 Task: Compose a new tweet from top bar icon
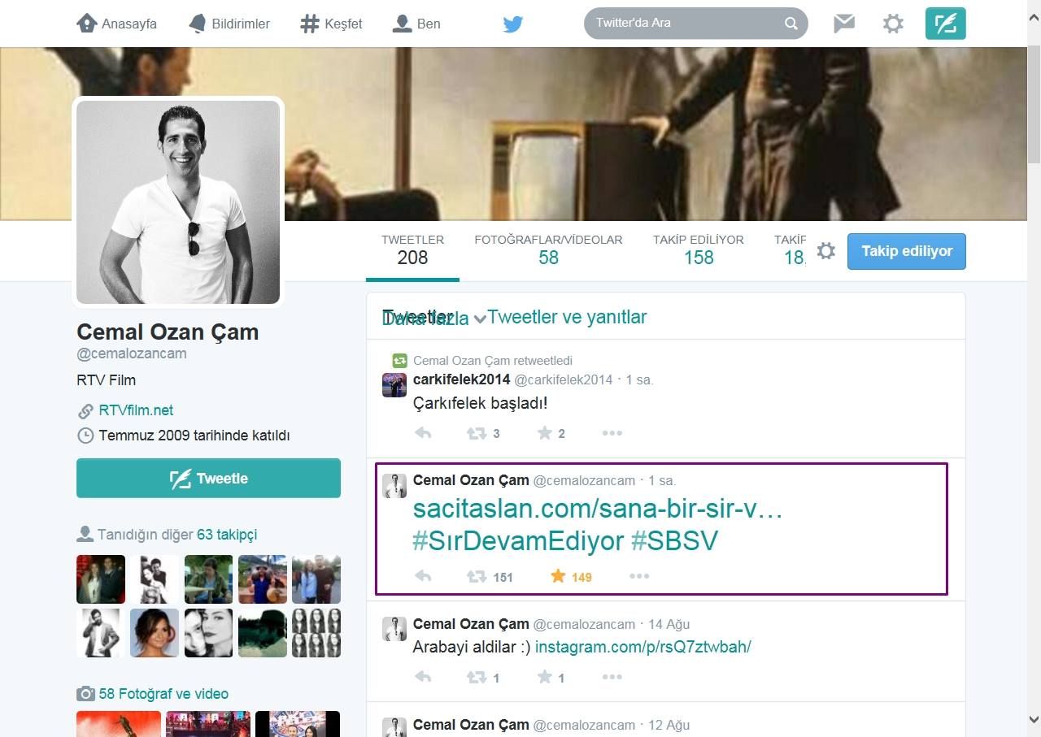tap(946, 24)
